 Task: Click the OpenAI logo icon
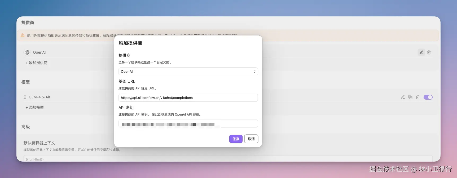pos(27,52)
